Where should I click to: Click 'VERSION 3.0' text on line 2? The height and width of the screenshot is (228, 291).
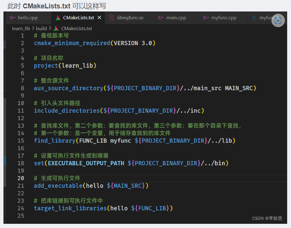tap(133, 43)
